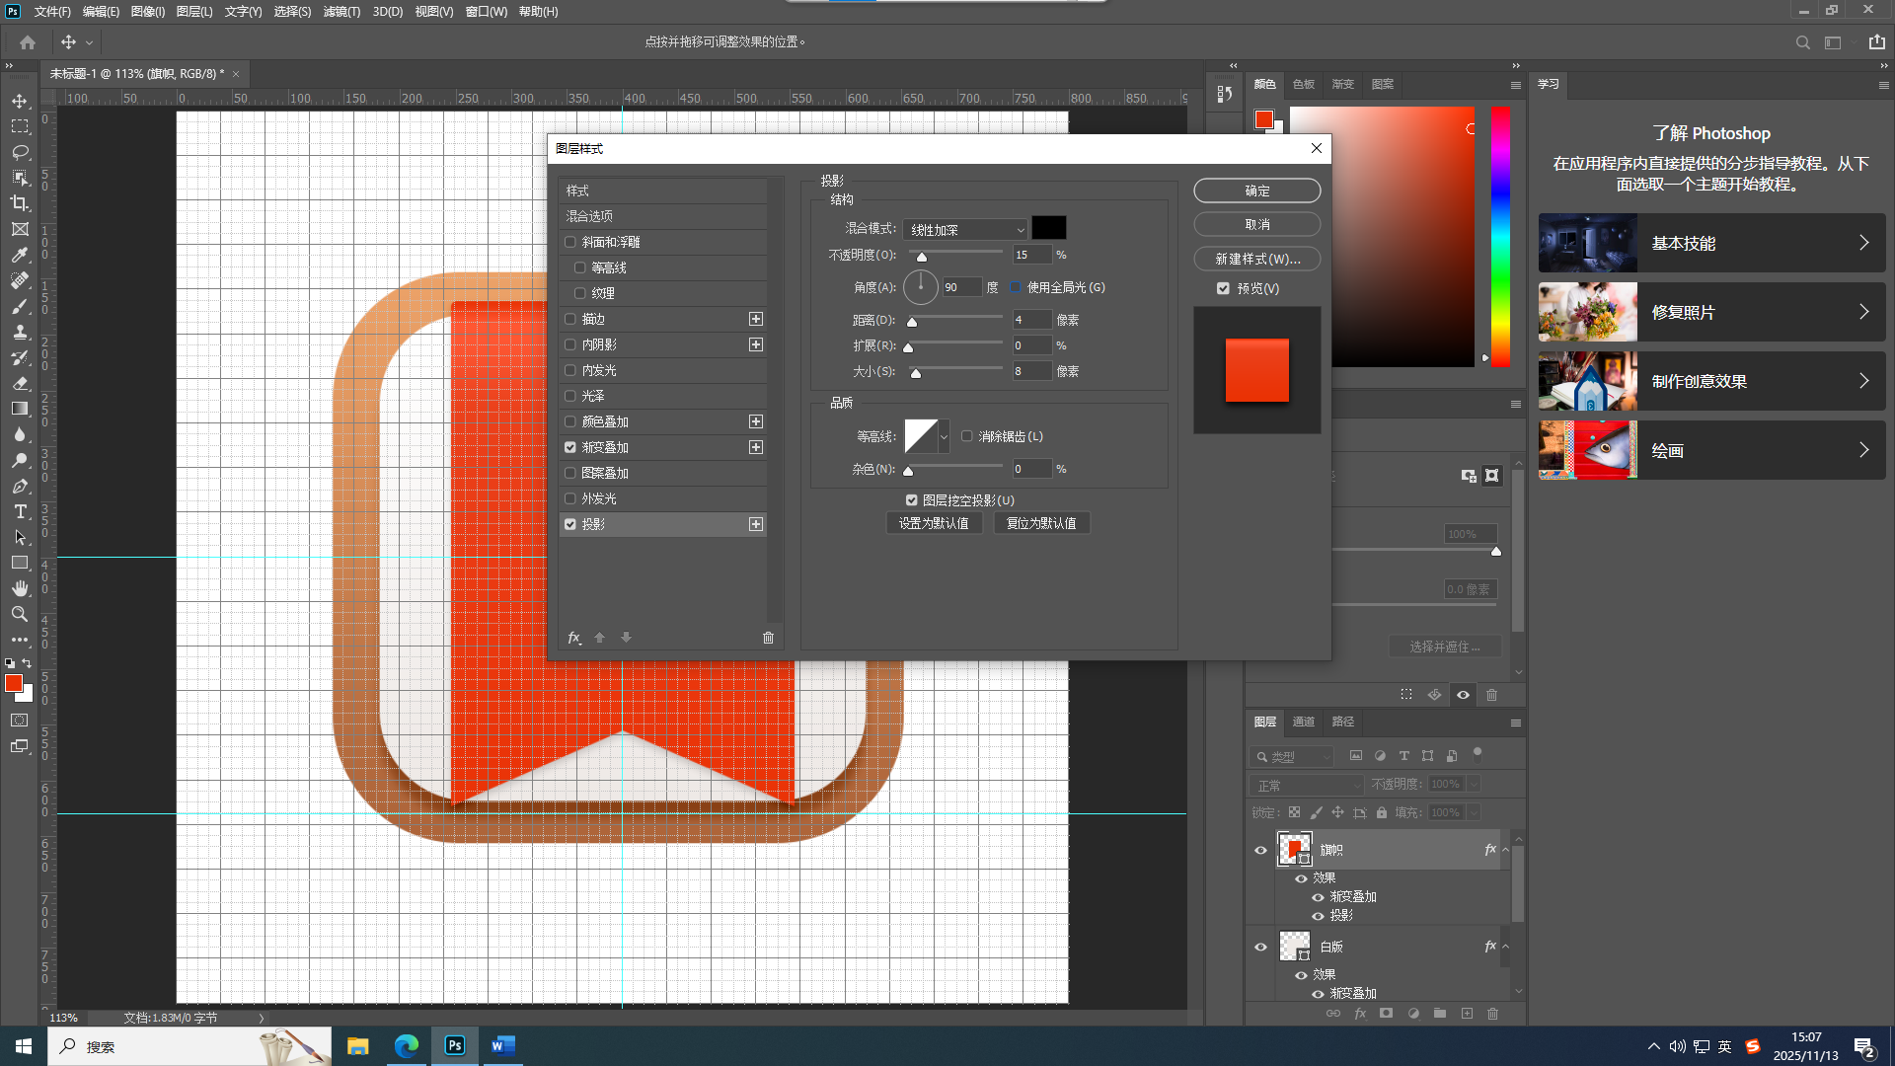Screen dimensions: 1895x1066
Task: Select the Lasso tool
Action: (x=20, y=152)
